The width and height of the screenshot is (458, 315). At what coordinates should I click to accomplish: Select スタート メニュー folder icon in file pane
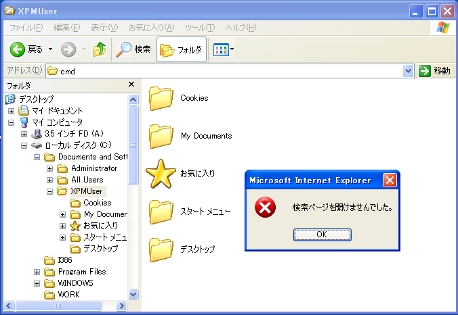pos(161,212)
